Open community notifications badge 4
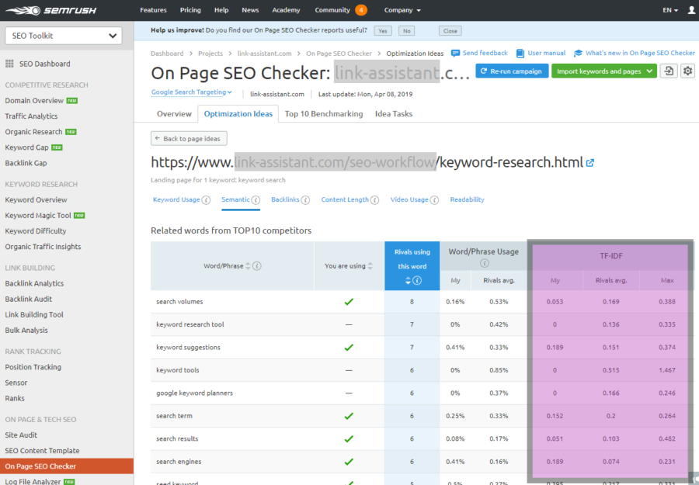Screen dimensions: 699x485 click(361, 10)
